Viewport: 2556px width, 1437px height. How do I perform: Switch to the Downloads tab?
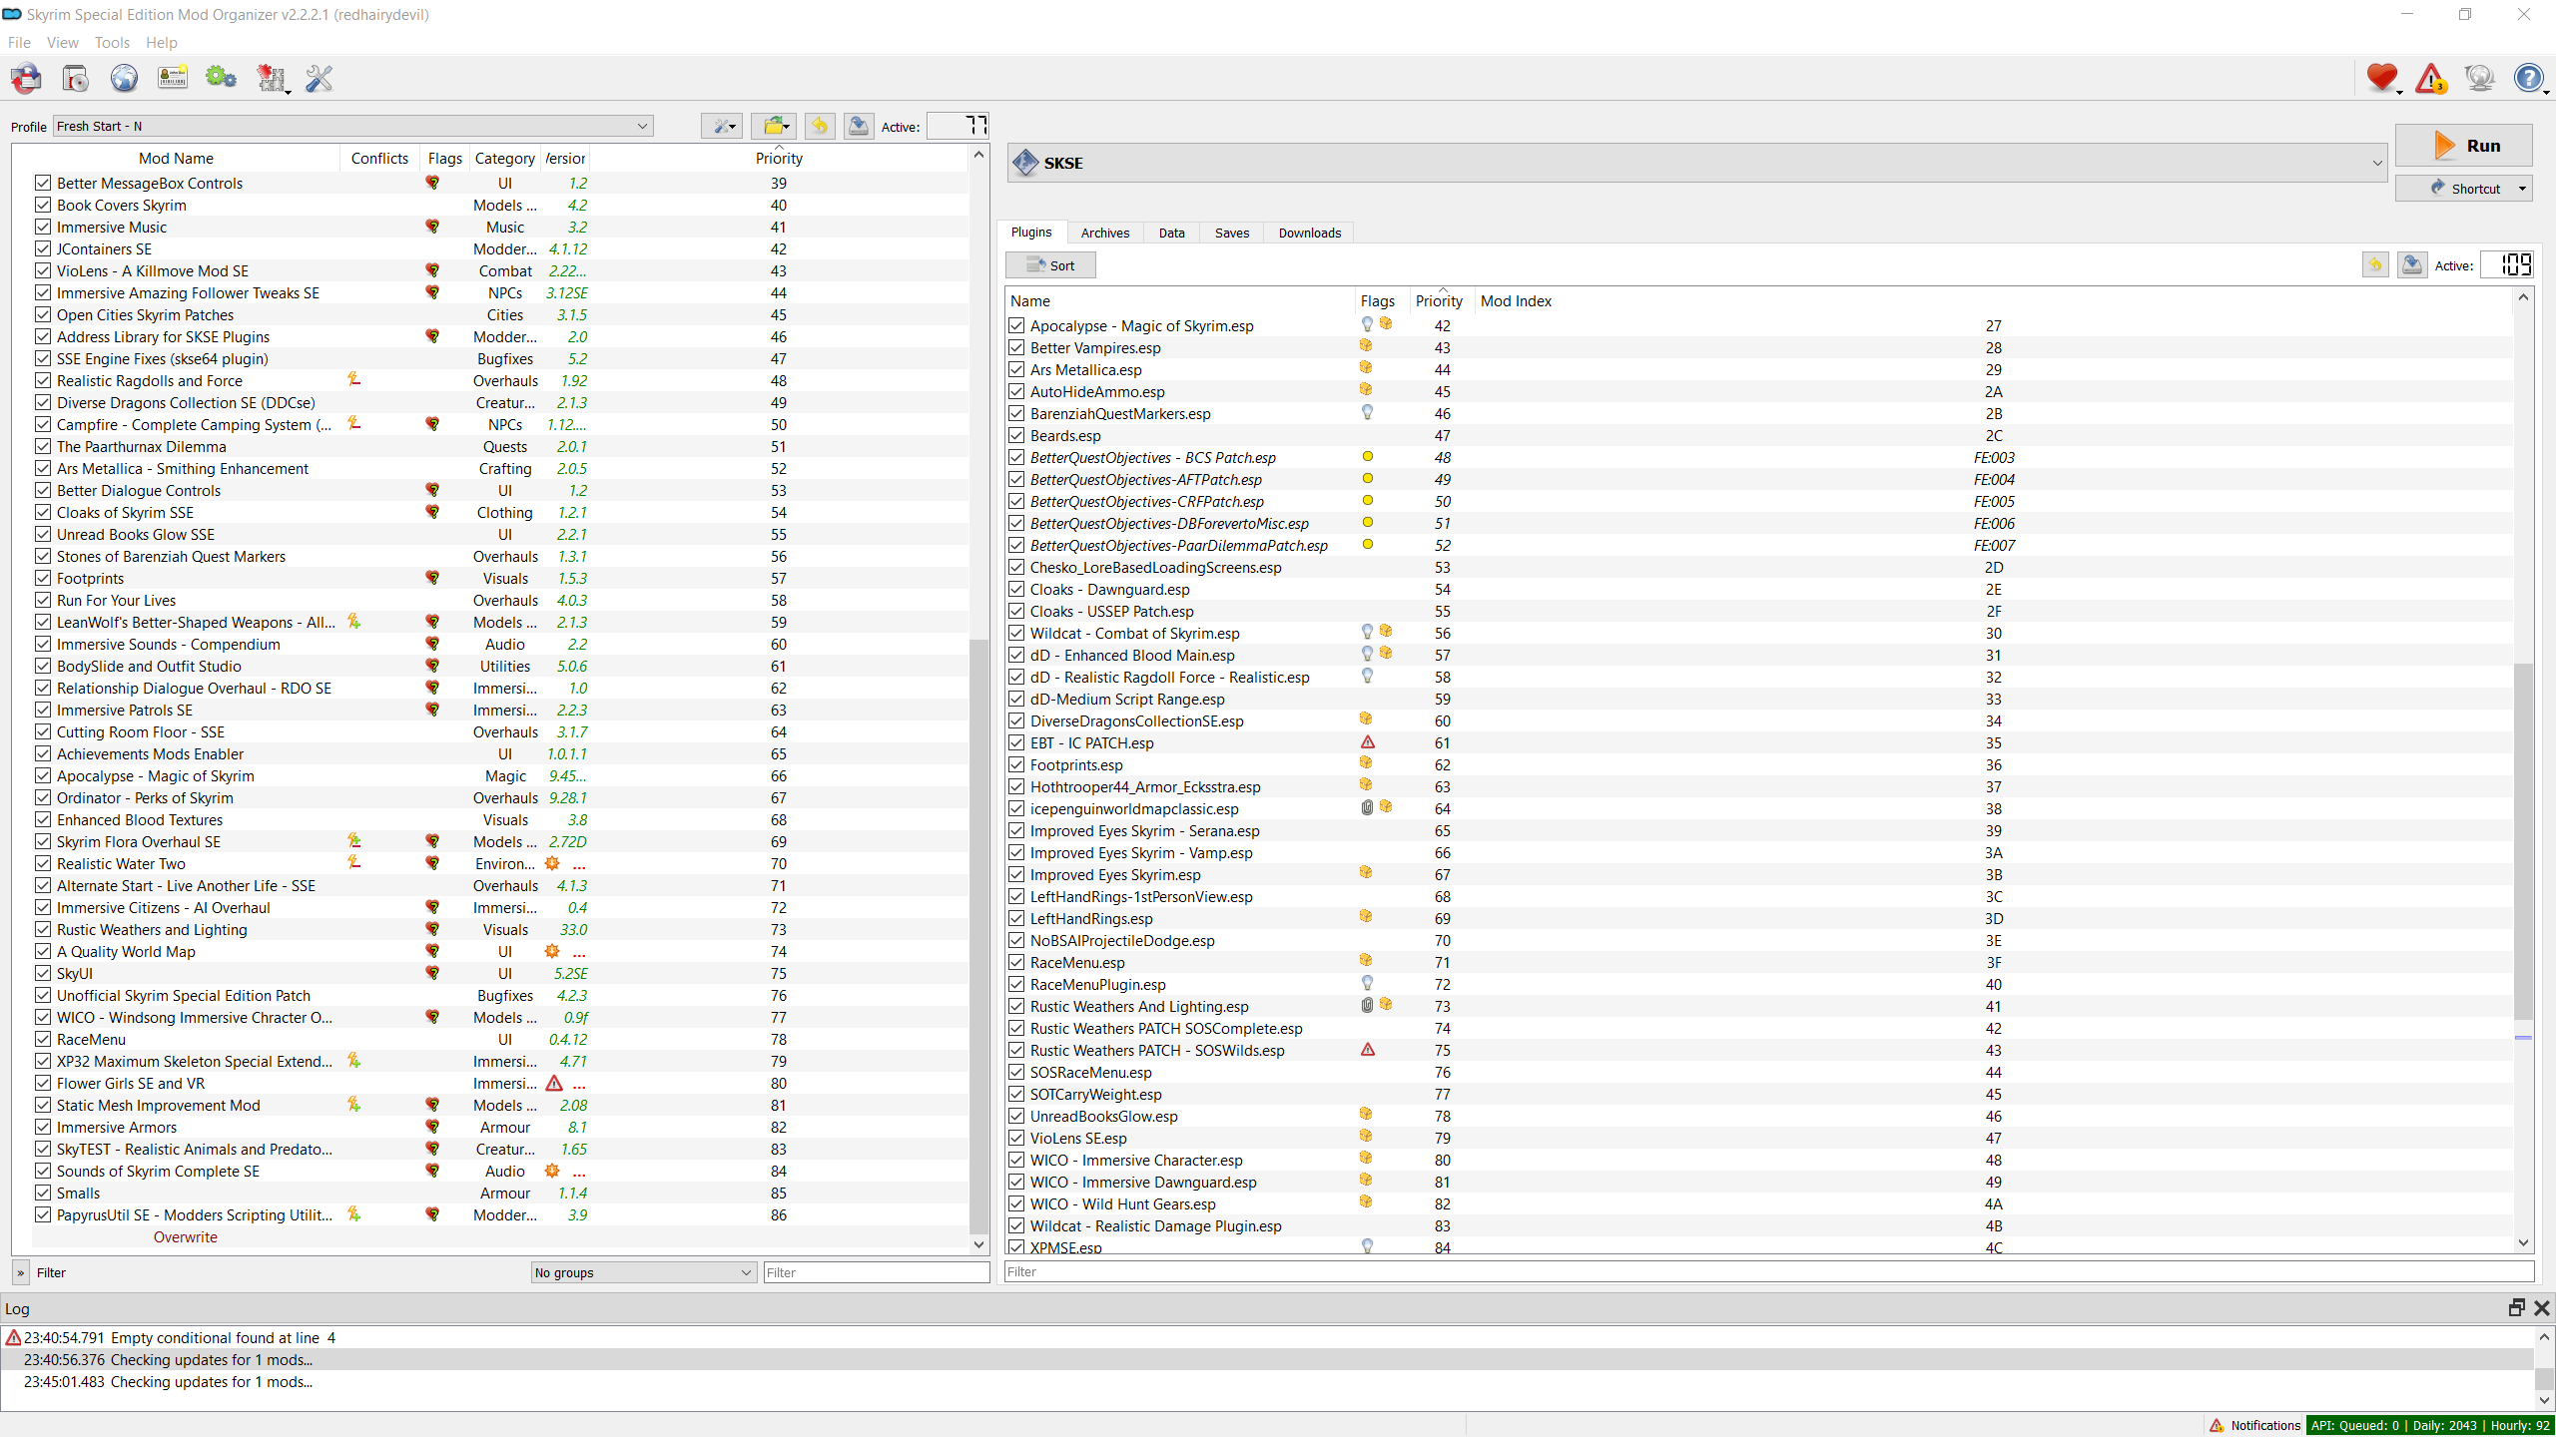coord(1309,233)
